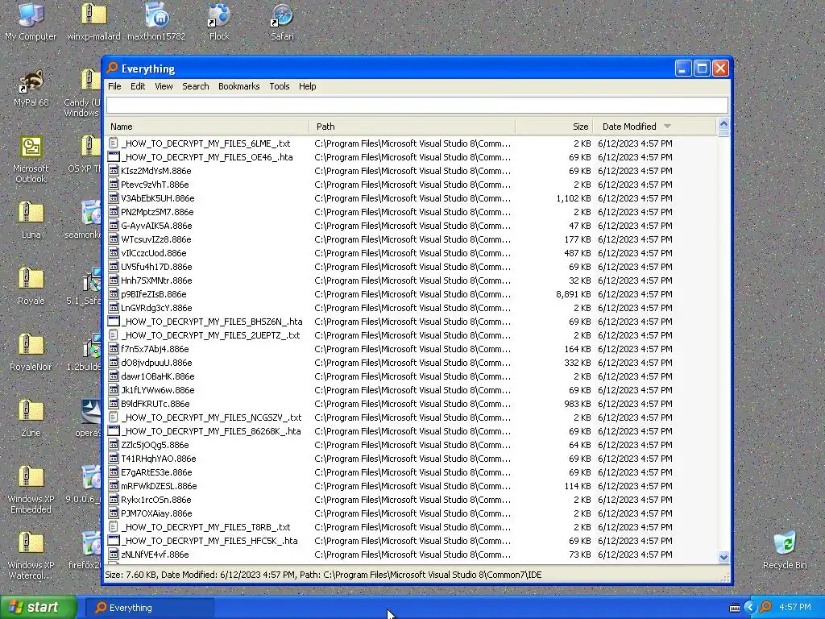Viewport: 825px width, 619px height.
Task: Select the Microsoft Outlook desktop icon
Action: (31, 160)
